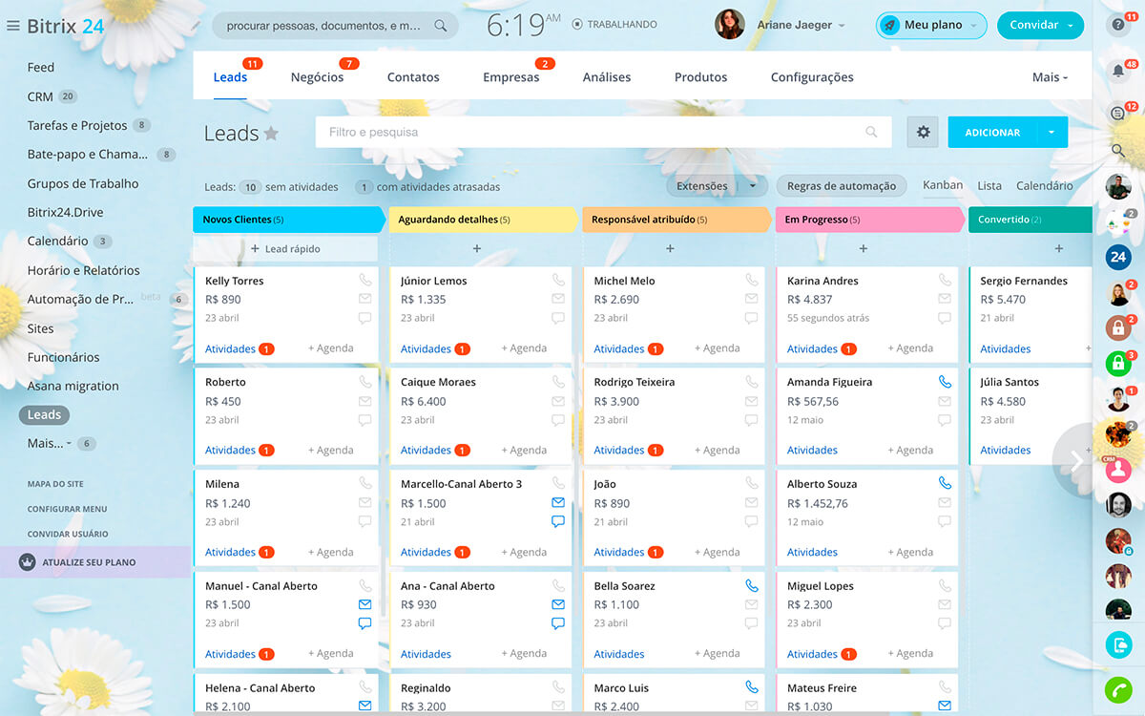
Task: Click the pink Em Progresso column header
Action: coord(866,220)
